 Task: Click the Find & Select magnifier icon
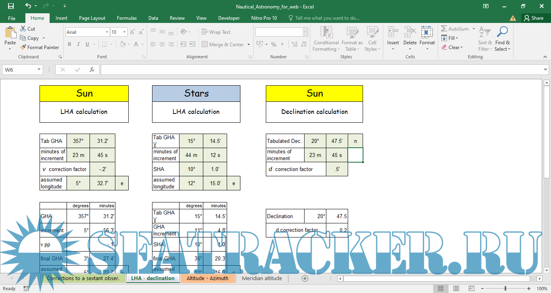click(502, 33)
